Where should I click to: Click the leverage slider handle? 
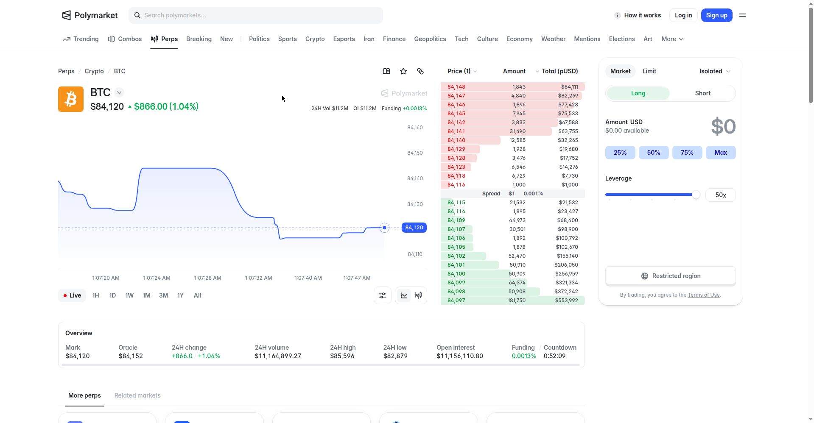[x=696, y=195]
